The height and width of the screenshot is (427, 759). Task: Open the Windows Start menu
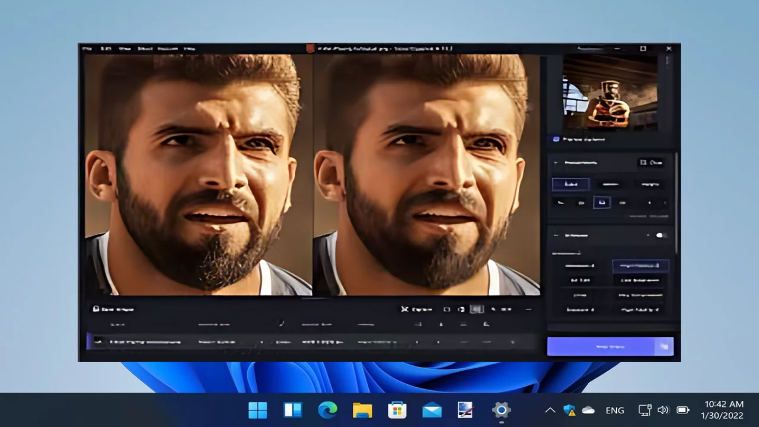(257, 410)
